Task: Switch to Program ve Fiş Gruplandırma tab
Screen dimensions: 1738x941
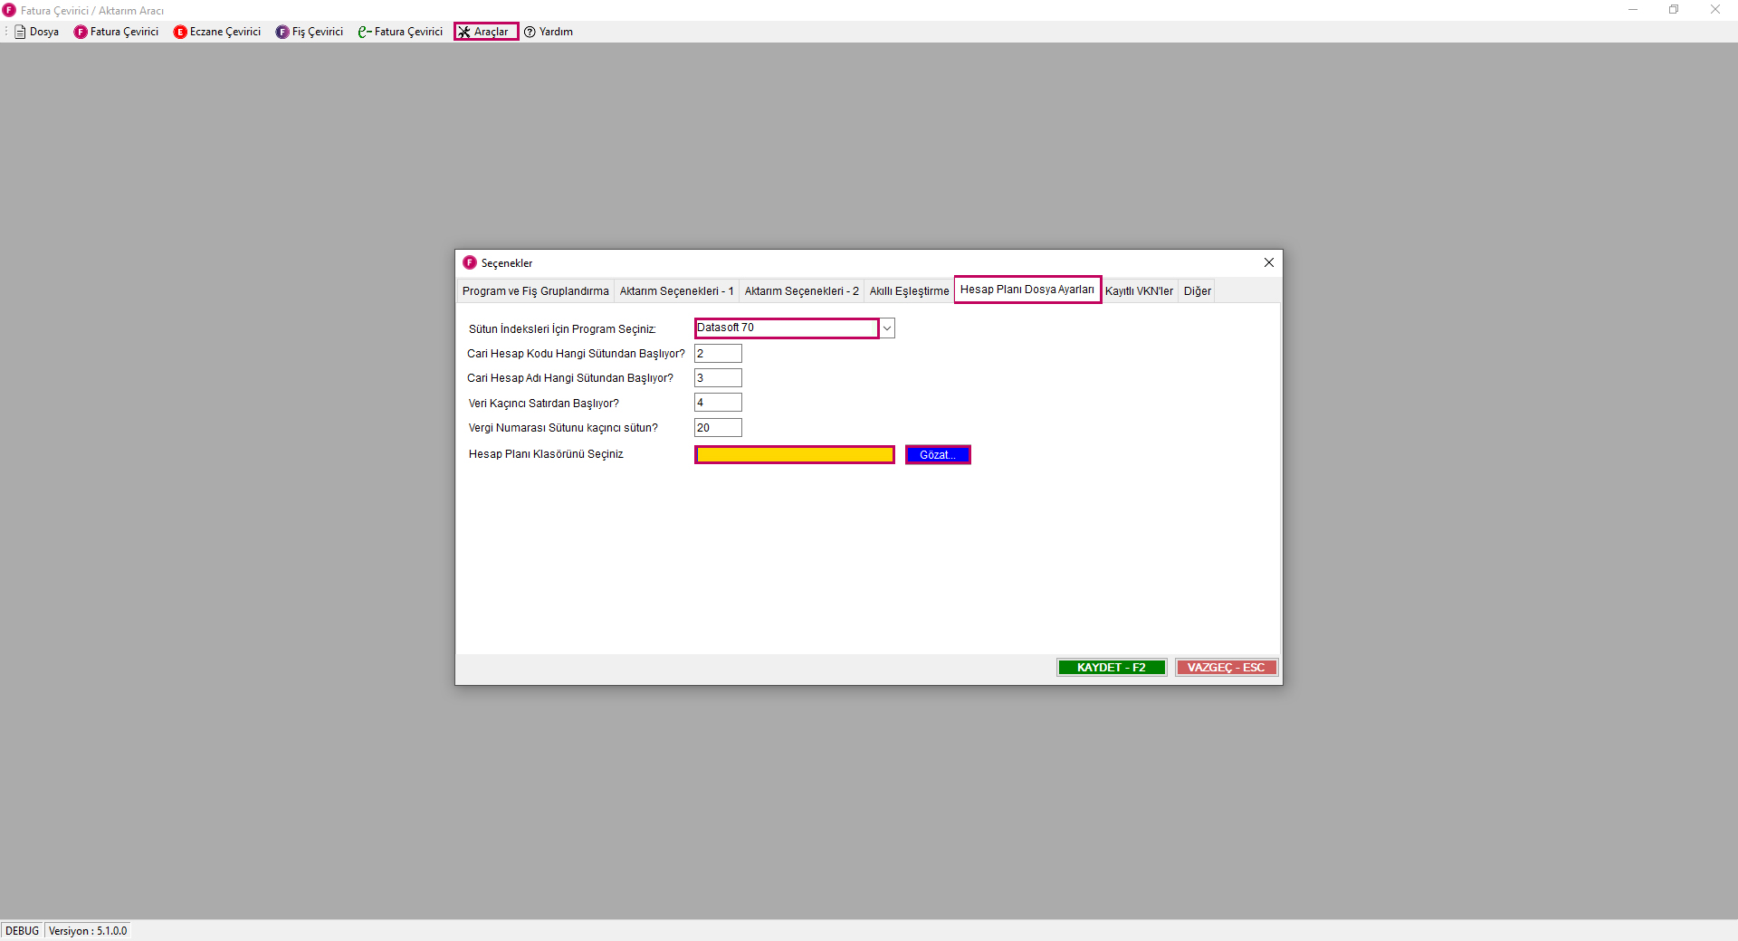Action: click(x=535, y=291)
